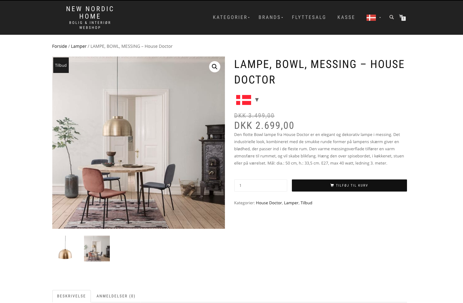Open the shopping cart icon
Screen dimensions: 463x303
tap(402, 17)
